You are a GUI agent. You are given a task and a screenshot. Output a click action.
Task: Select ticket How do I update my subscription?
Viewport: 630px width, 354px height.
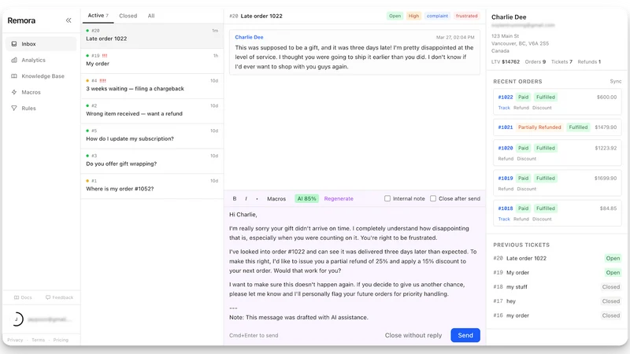tap(152, 135)
